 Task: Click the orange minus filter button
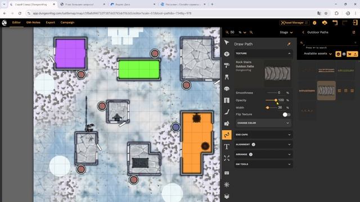(338, 54)
